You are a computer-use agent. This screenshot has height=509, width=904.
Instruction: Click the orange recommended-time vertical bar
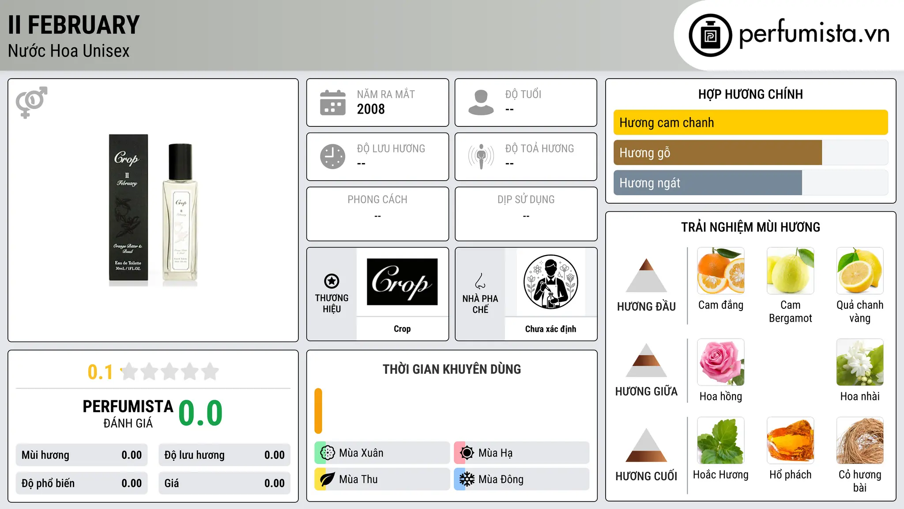(318, 411)
